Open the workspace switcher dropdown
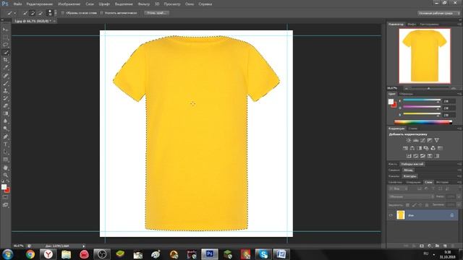The image size is (463, 260). (x=439, y=13)
